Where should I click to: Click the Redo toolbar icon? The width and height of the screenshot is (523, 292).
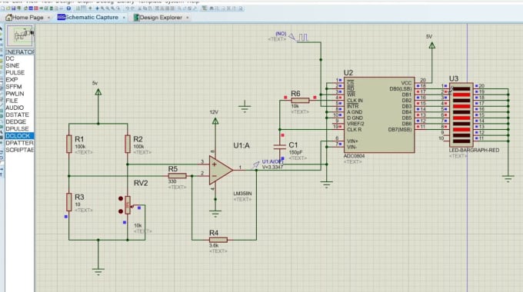[132, 8]
